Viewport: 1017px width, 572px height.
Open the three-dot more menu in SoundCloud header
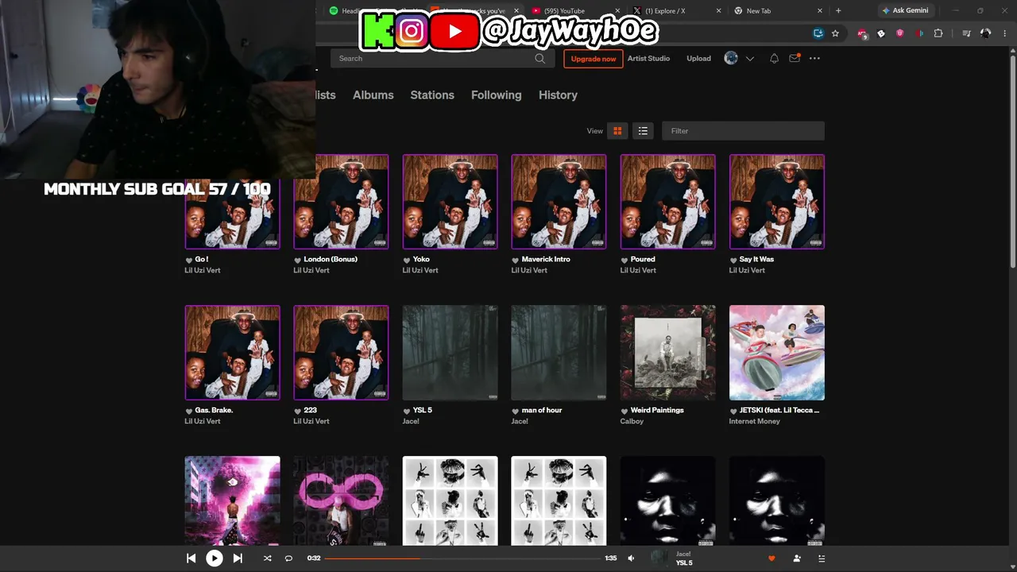click(x=814, y=58)
